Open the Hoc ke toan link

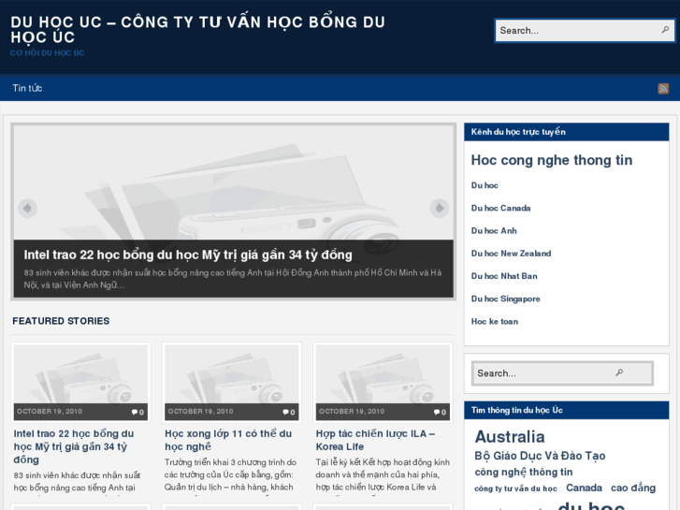coord(495,322)
